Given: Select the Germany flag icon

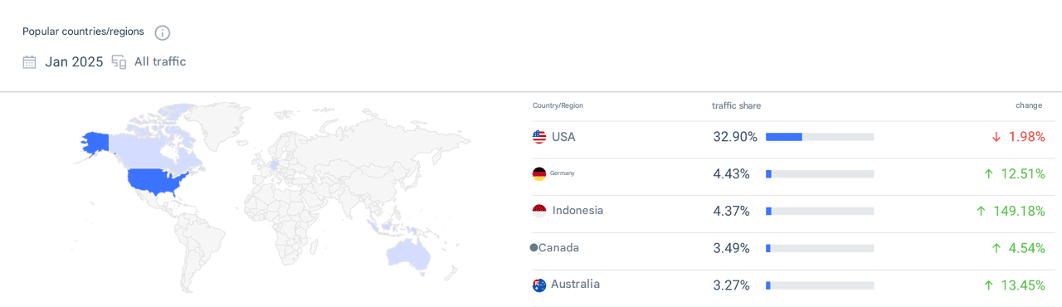Looking at the screenshot, I should (x=539, y=173).
